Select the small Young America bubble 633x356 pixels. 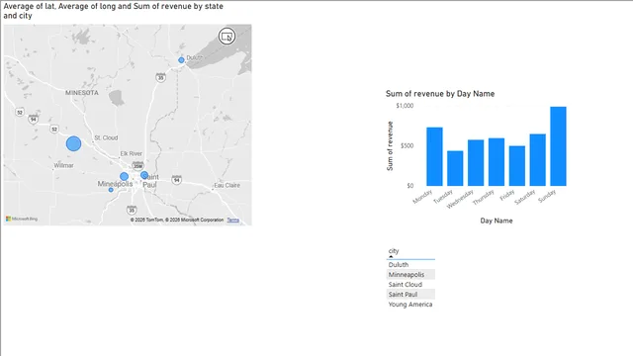point(111,190)
